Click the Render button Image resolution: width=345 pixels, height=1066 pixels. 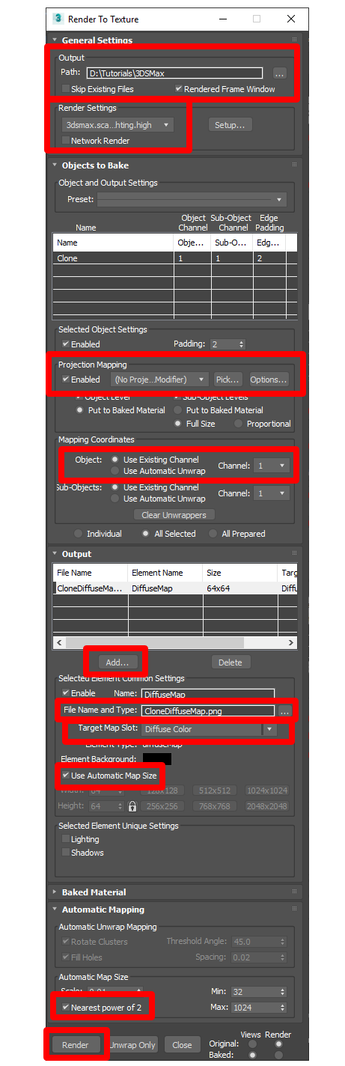click(75, 1045)
